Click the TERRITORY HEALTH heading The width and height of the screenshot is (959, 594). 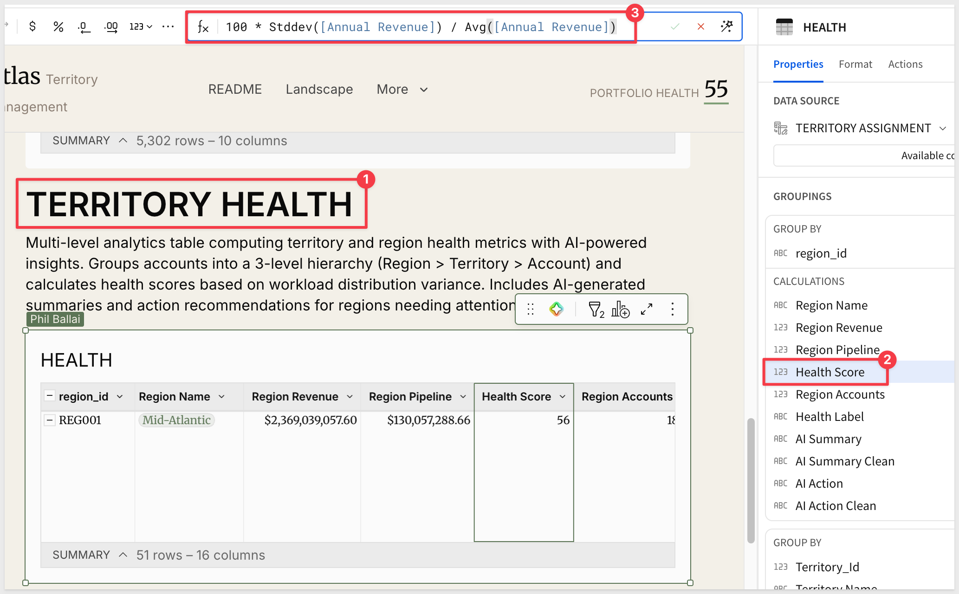(x=189, y=204)
